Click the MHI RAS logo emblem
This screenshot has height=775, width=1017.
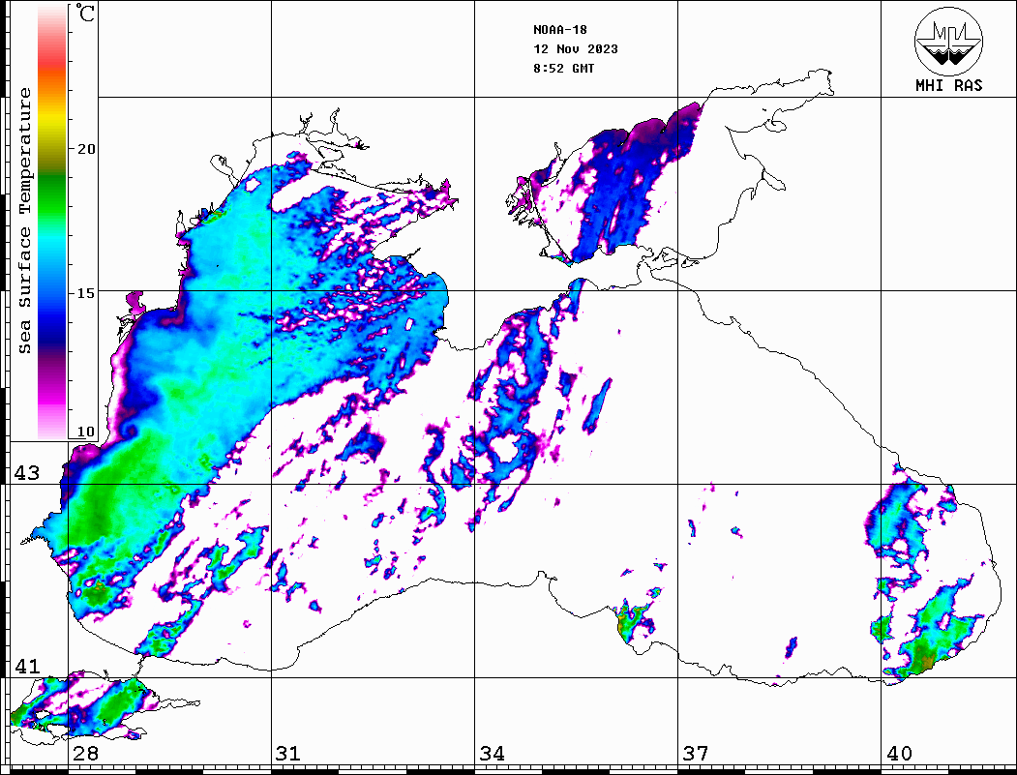pos(948,41)
